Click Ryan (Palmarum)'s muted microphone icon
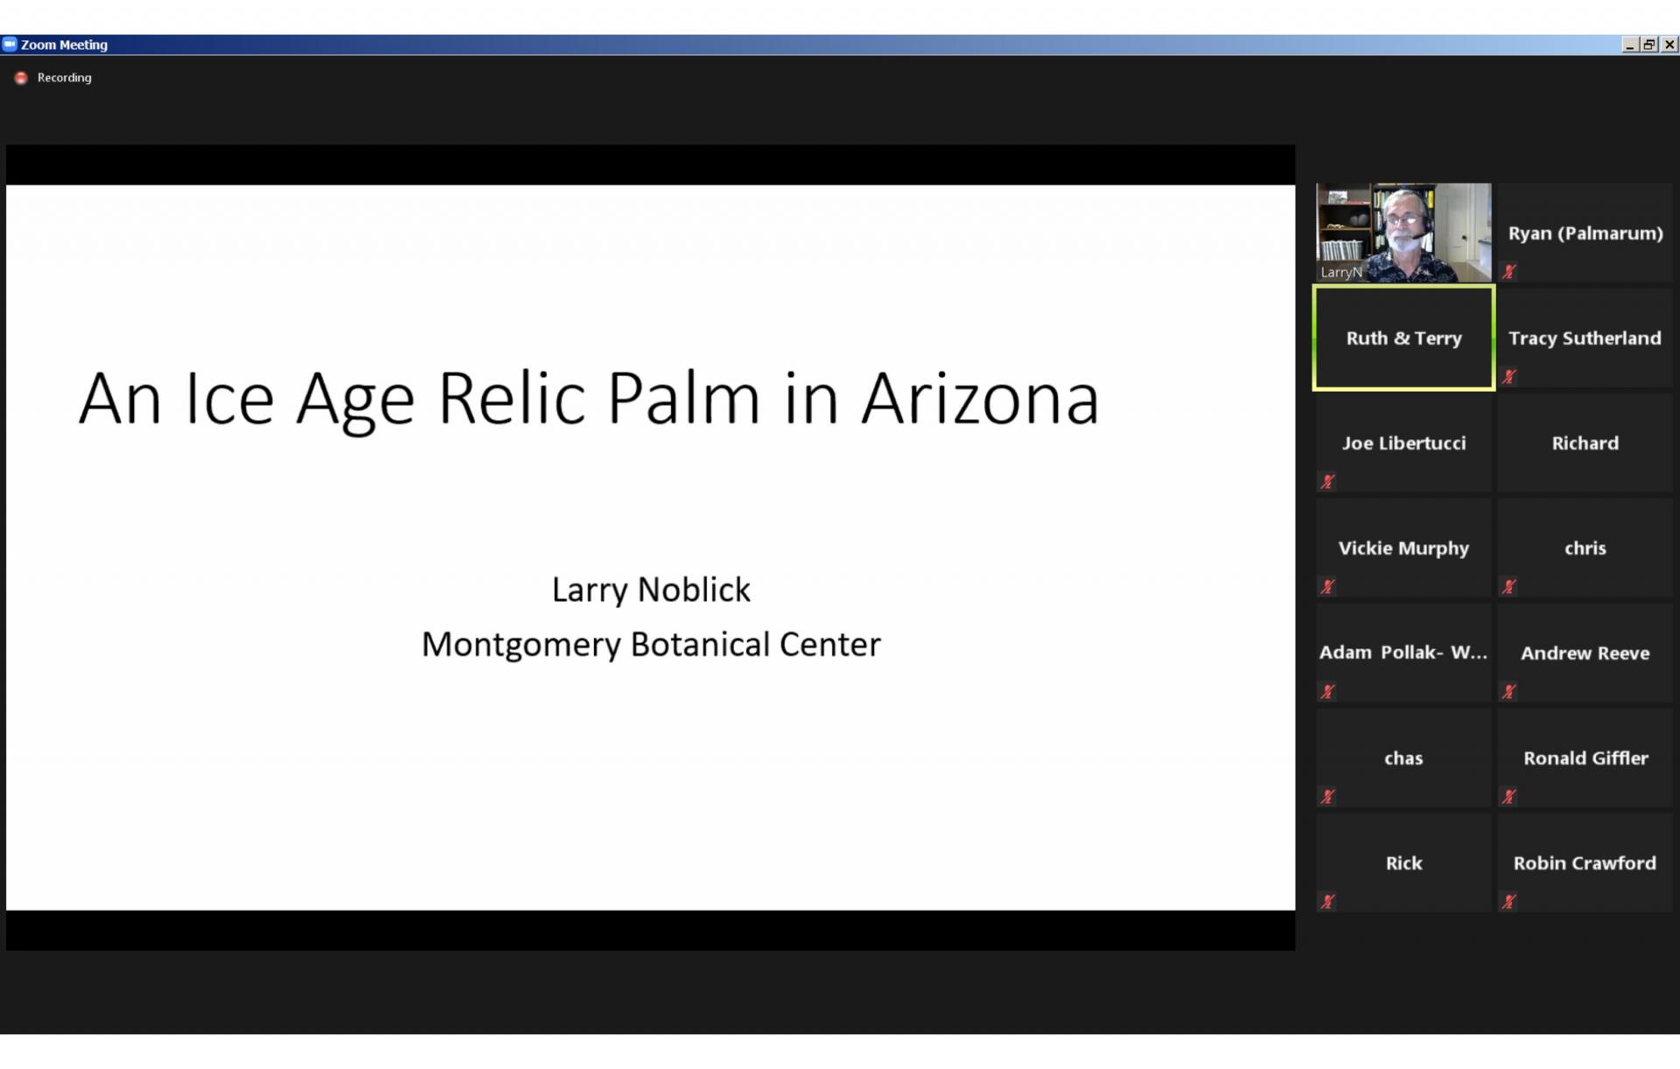Viewport: 1680px width, 1069px height. tap(1509, 272)
